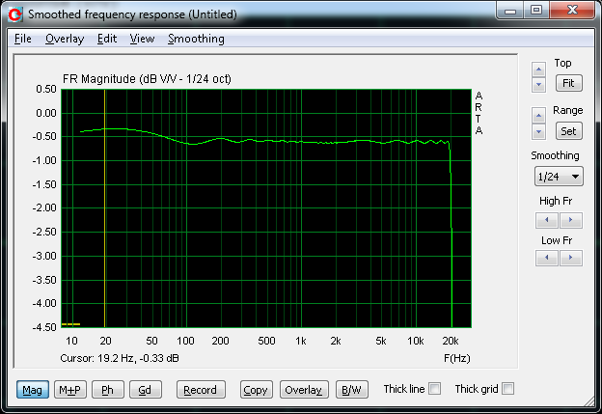Click the yellow cursor line at 20 Hz
602x414 pixels.
pyautogui.click(x=105, y=207)
